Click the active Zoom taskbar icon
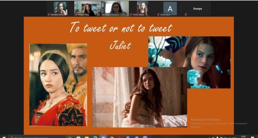Image resolution: width=258 pixels, height=138 pixels. point(103,137)
